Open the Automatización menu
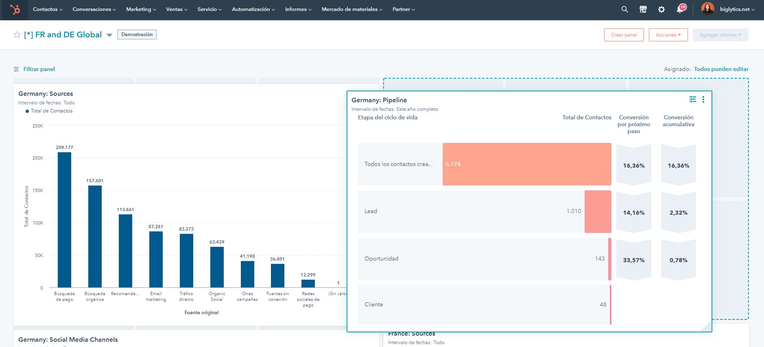 click(x=253, y=9)
